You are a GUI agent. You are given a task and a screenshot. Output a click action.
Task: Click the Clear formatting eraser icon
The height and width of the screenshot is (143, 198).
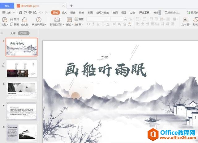click(x=124, y=24)
